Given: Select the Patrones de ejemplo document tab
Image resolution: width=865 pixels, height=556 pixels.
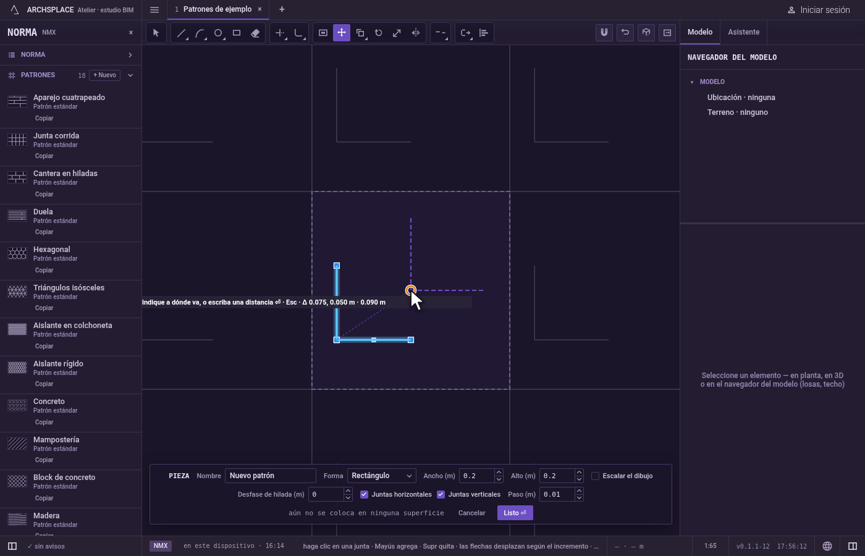Looking at the screenshot, I should pyautogui.click(x=217, y=9).
